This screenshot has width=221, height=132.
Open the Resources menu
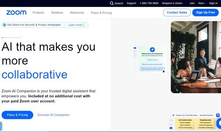coord(77,12)
